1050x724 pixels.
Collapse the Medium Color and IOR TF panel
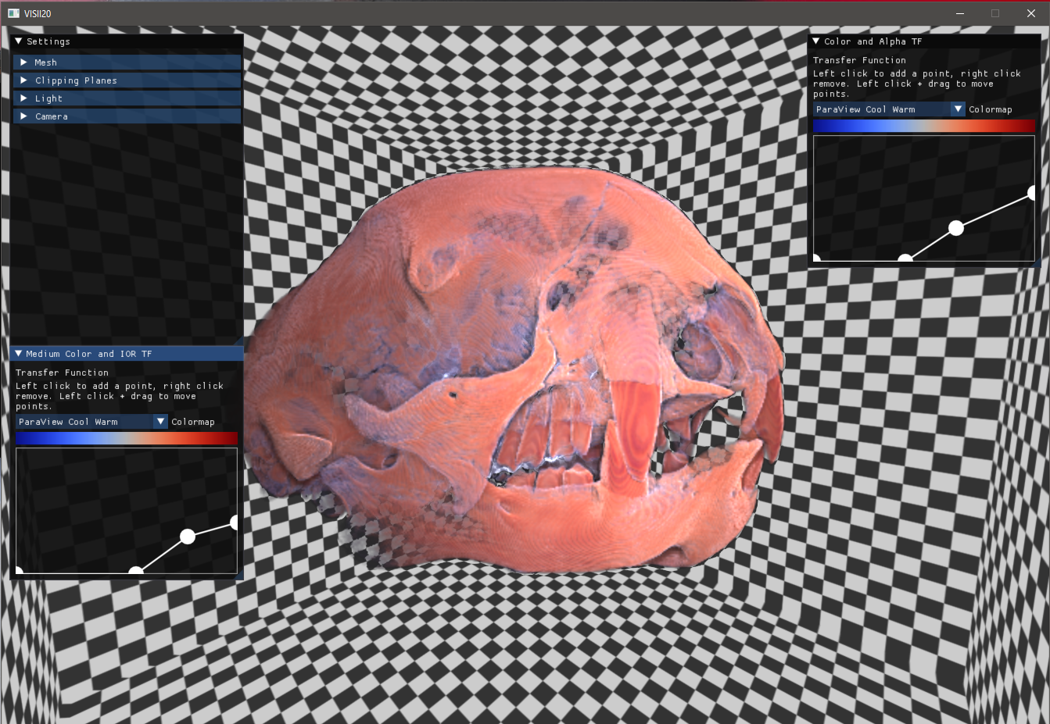(19, 354)
